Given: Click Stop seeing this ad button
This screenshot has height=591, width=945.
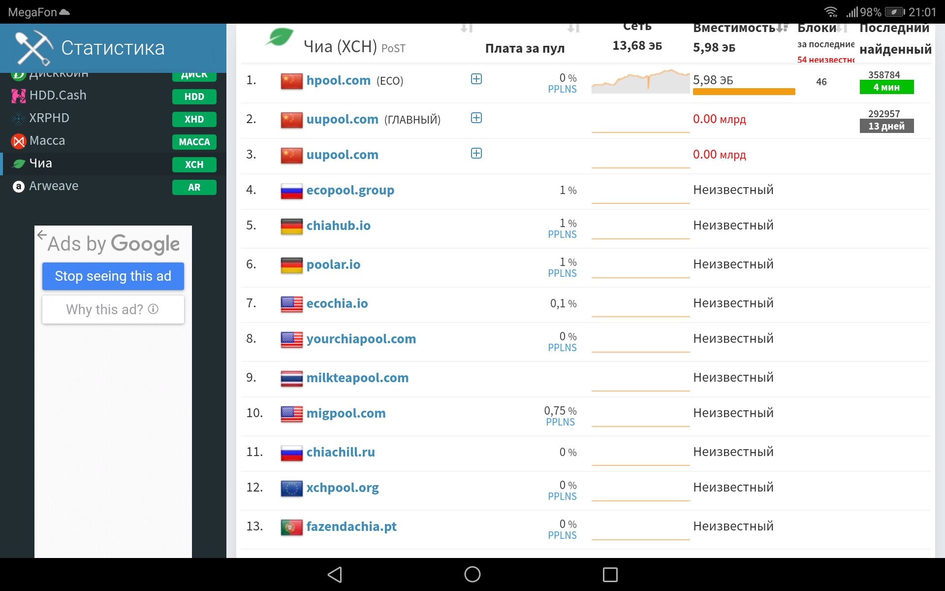Looking at the screenshot, I should tap(113, 276).
